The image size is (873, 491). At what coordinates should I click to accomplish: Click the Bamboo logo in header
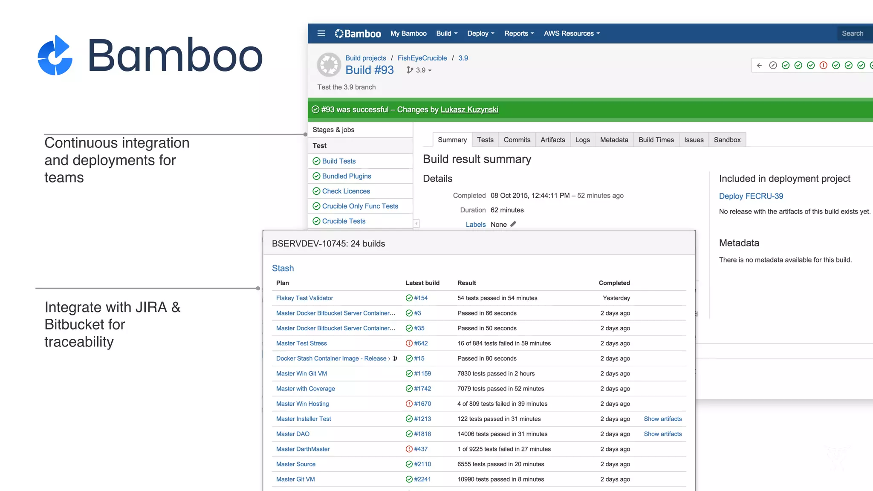[x=358, y=33]
